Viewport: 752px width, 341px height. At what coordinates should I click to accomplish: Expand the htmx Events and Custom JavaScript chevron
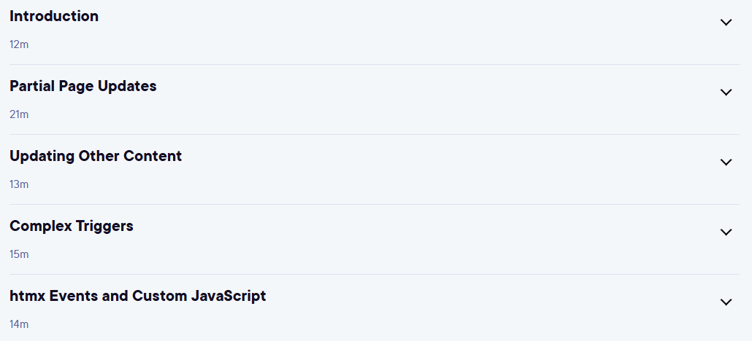tap(726, 302)
